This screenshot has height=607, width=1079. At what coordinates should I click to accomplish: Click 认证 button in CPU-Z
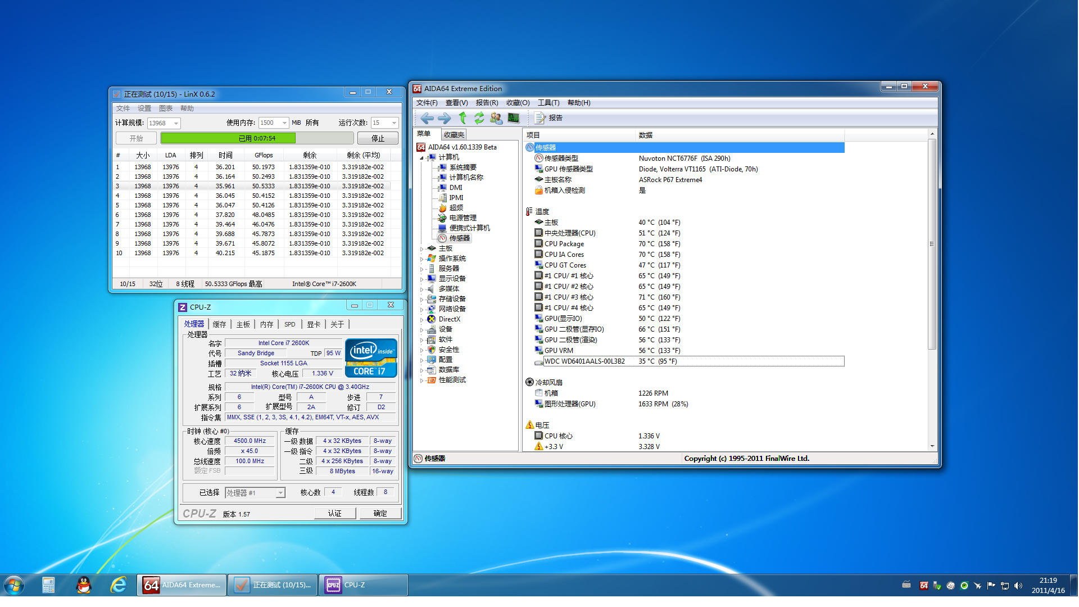[x=335, y=513]
